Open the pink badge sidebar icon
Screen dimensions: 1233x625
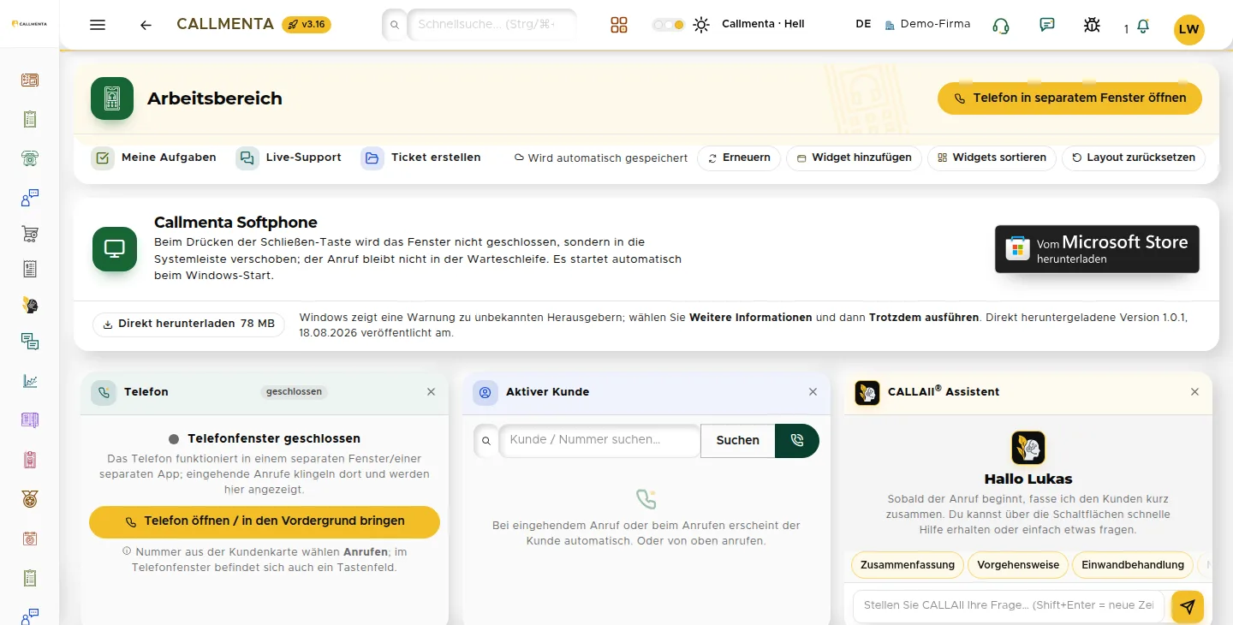(x=30, y=460)
